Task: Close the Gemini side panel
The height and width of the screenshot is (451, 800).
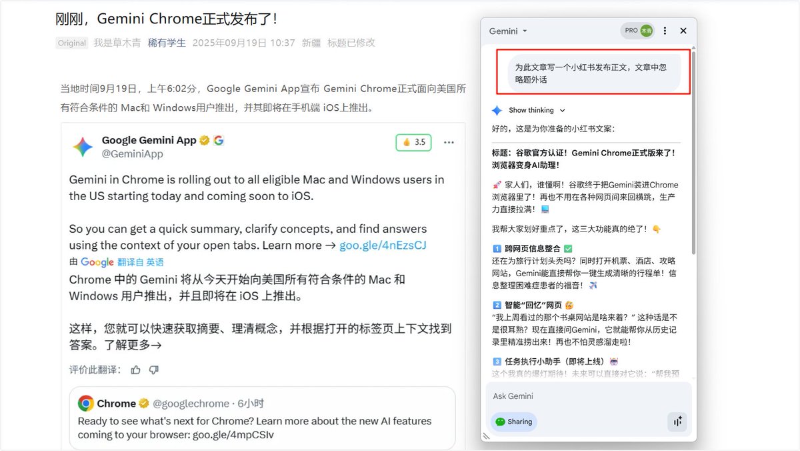Action: coord(683,31)
